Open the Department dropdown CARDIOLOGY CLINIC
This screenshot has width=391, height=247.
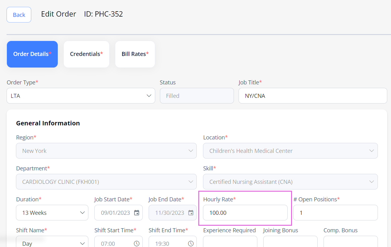click(x=106, y=182)
